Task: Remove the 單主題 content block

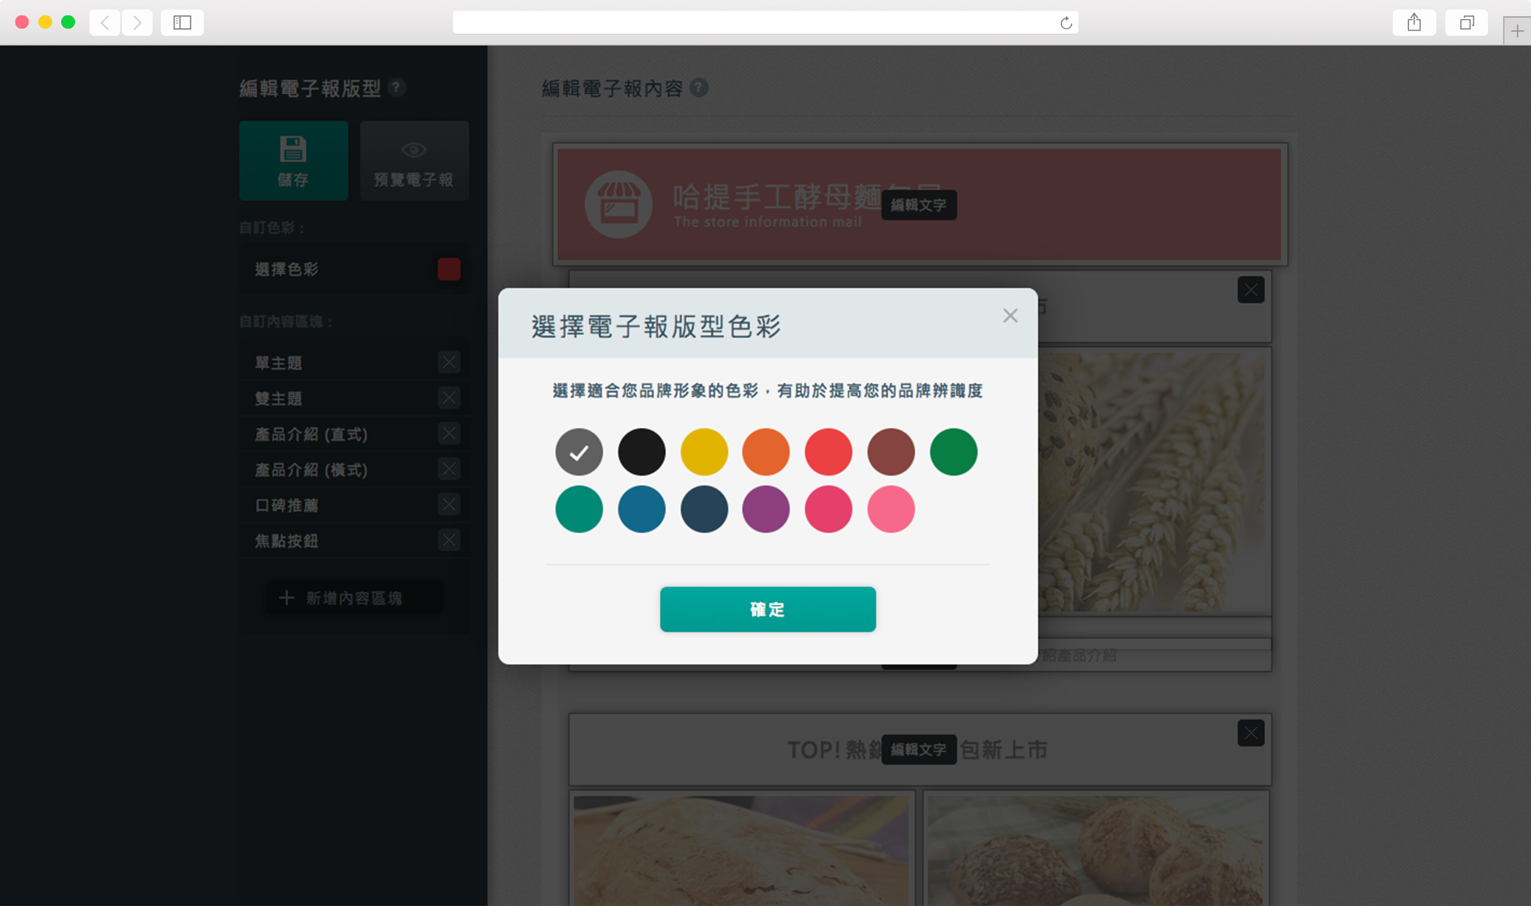Action: pos(449,362)
